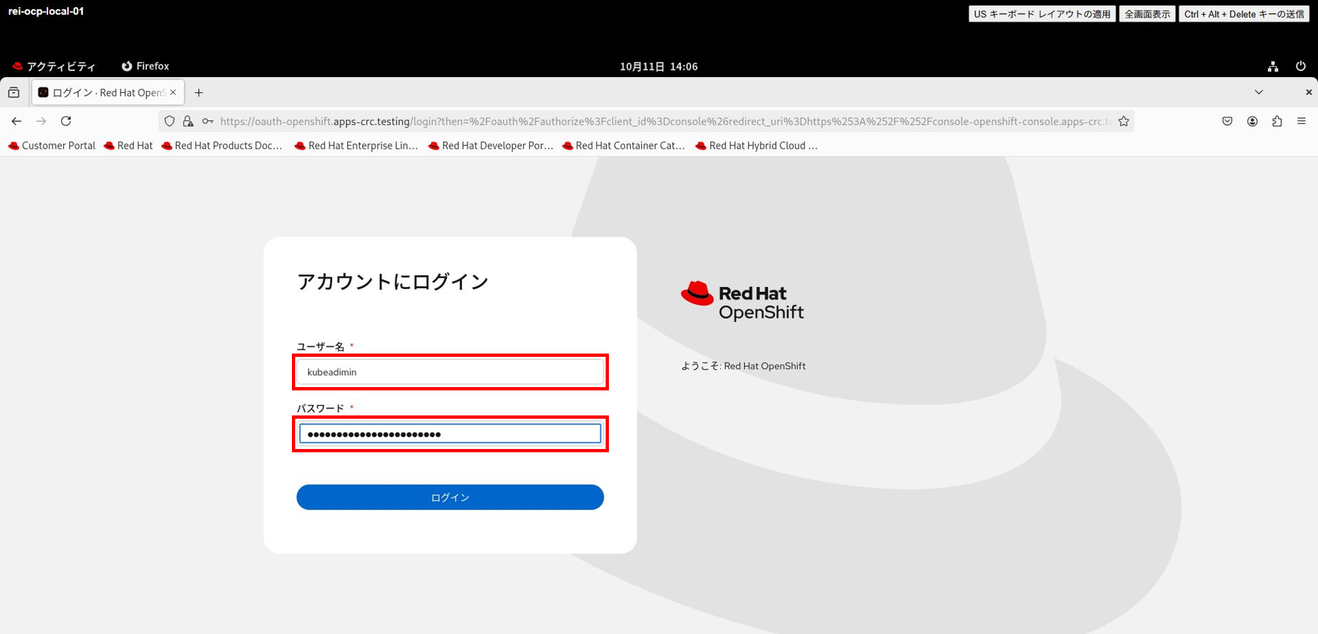
Task: Click the shield permissions icon in the address bar
Action: pos(169,121)
